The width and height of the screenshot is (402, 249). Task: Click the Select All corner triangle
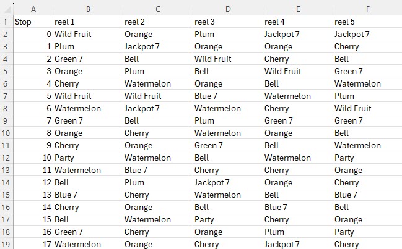(6, 7)
